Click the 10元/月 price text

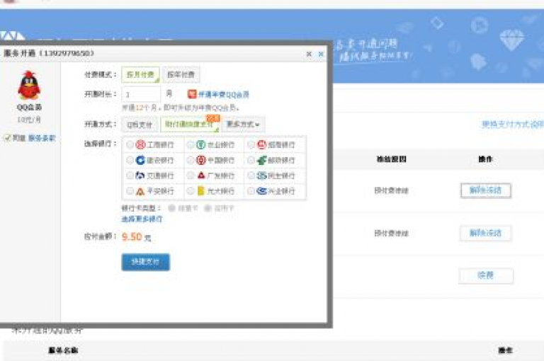point(29,120)
